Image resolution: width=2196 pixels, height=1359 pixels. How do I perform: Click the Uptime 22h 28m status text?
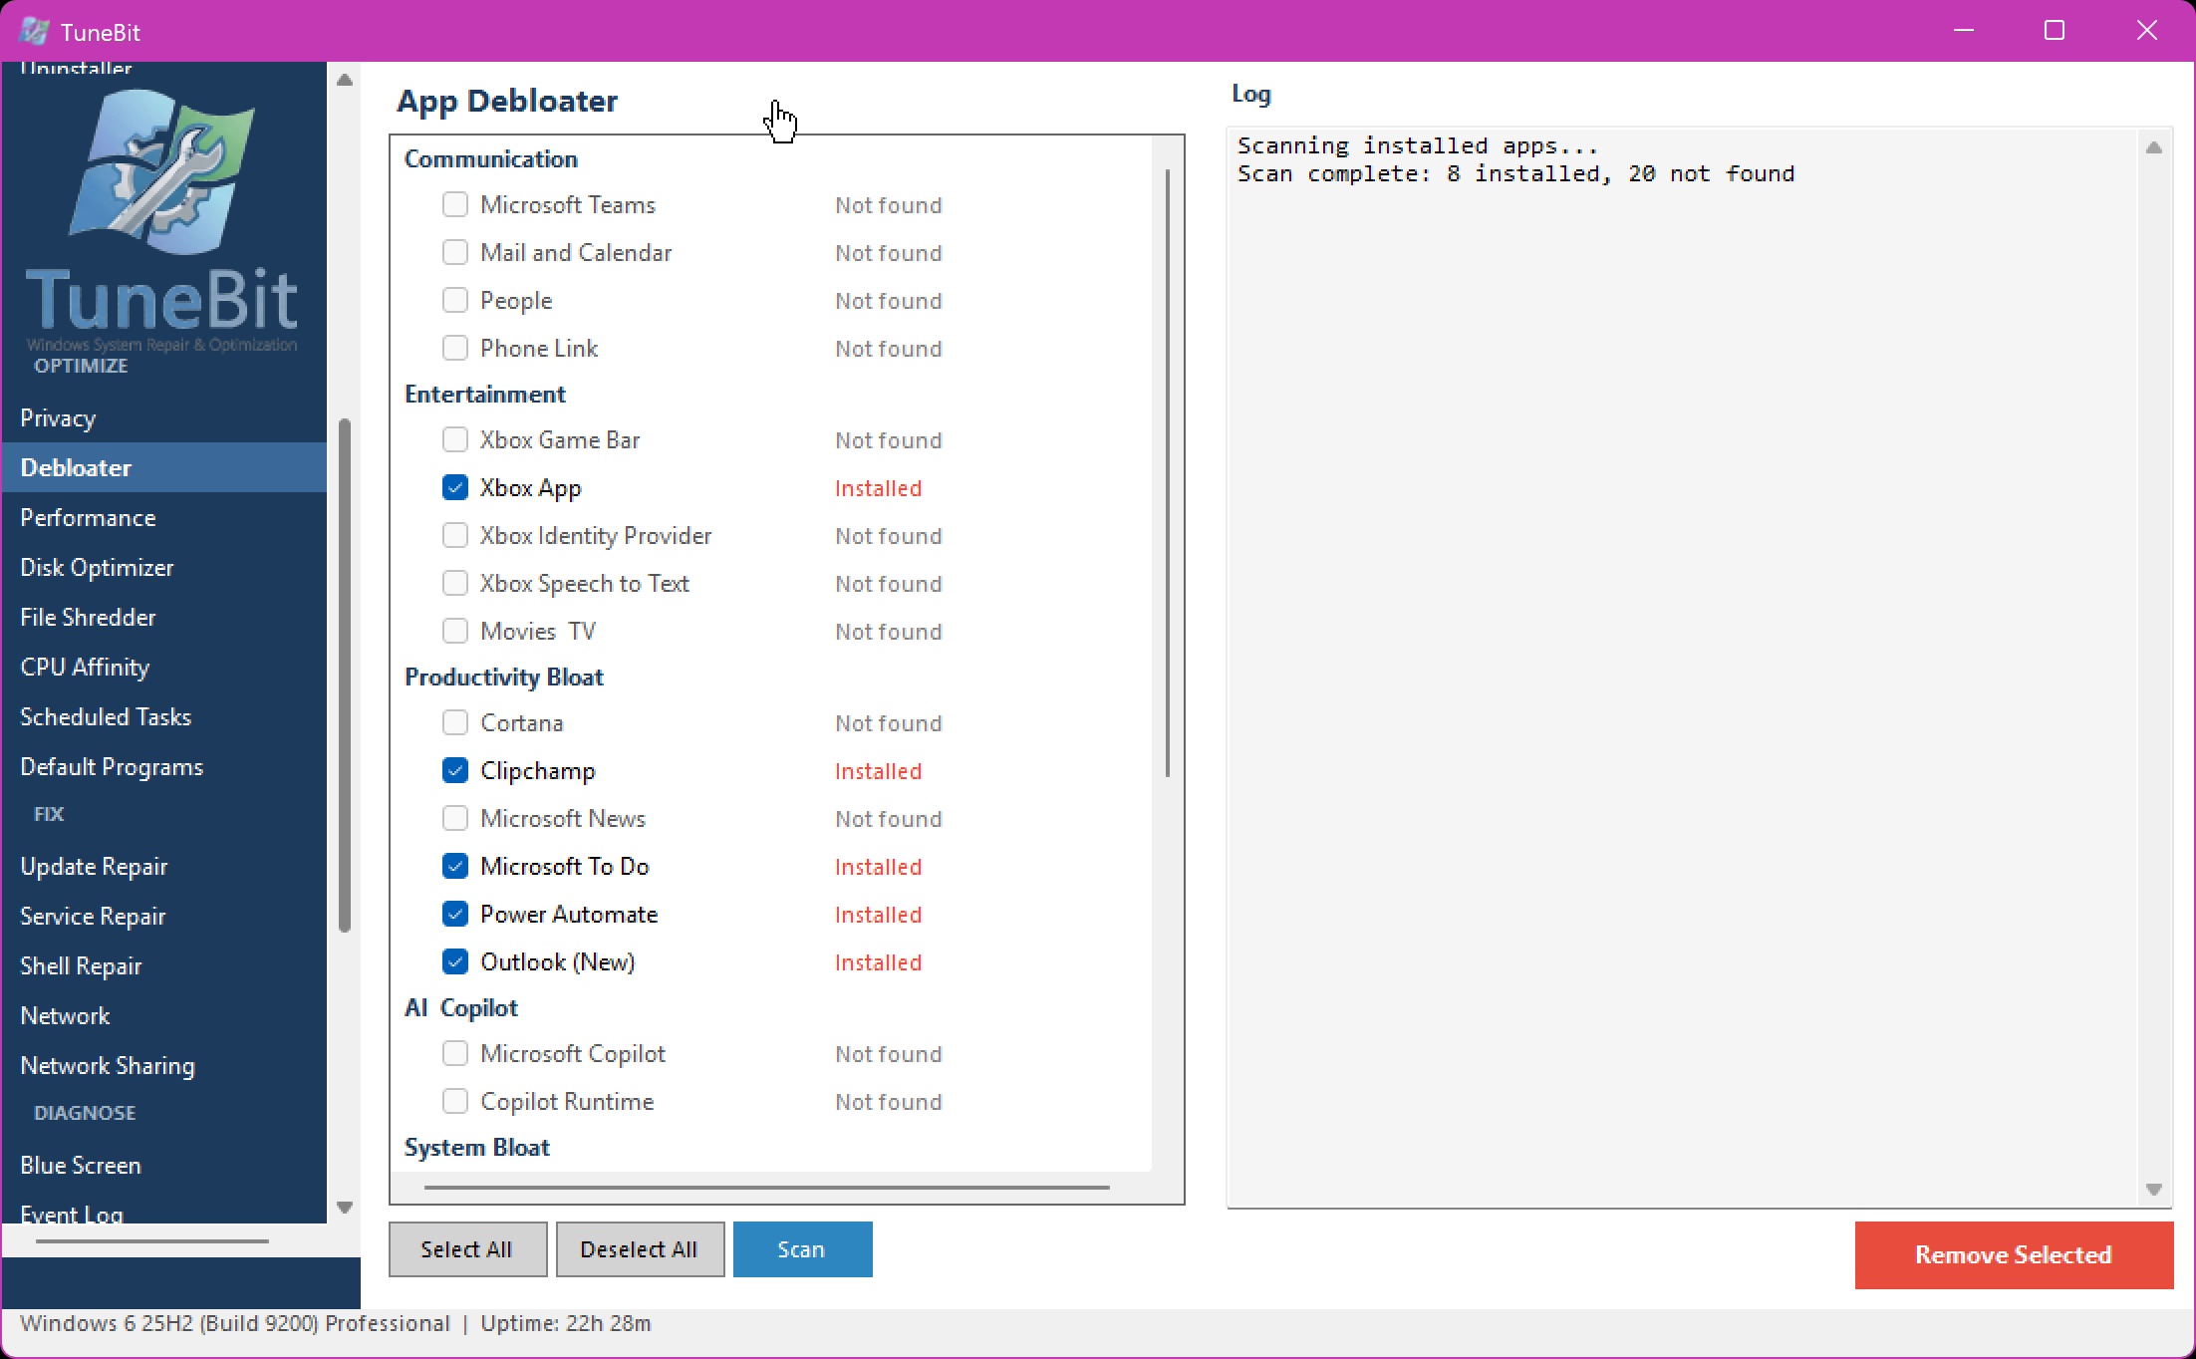566,1323
